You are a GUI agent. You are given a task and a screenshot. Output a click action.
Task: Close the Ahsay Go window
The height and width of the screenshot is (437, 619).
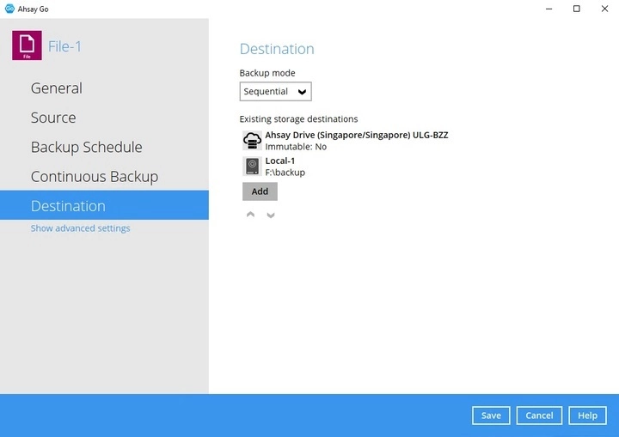coord(604,9)
